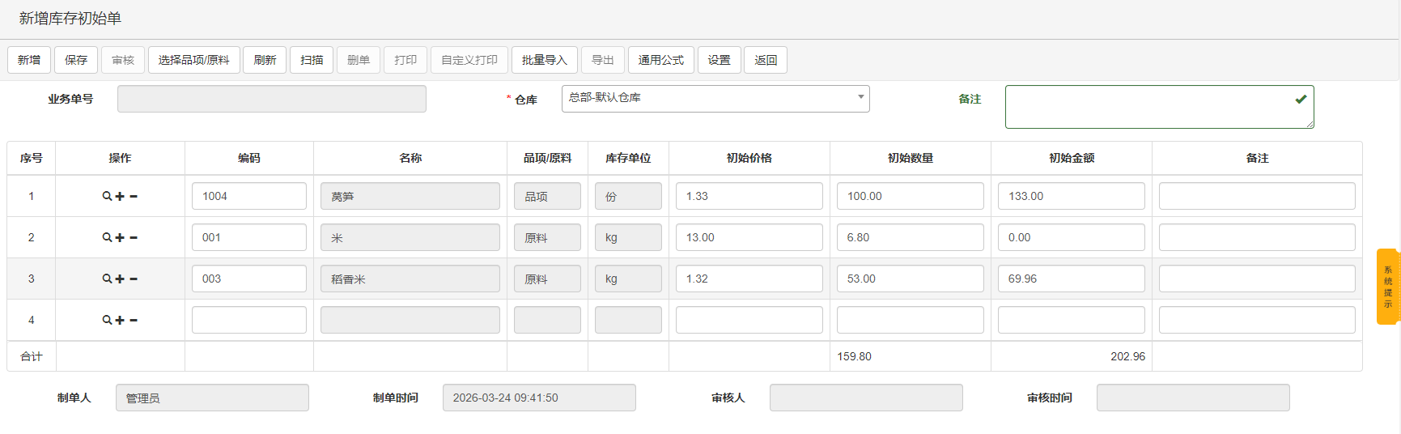The width and height of the screenshot is (1401, 434).
Task: Click the minus icon in row 3
Action: click(x=134, y=279)
